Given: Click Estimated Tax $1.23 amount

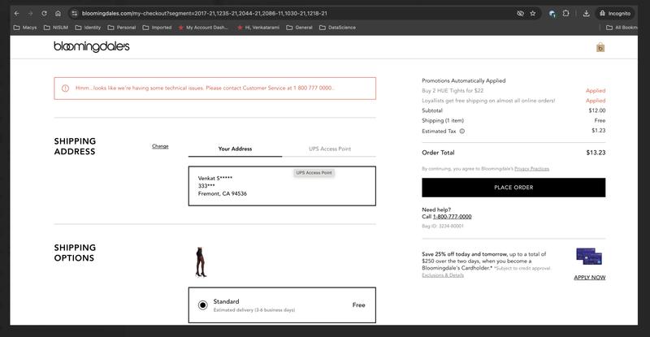Looking at the screenshot, I should [x=598, y=131].
